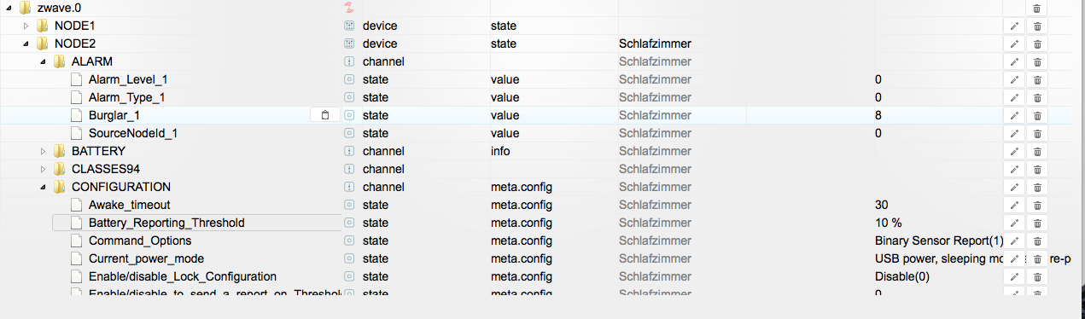This screenshot has width=1085, height=319.
Task: Expand the CLASSES94 channel
Action: coord(43,169)
